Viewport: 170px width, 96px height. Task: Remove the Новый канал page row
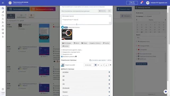[110, 65]
